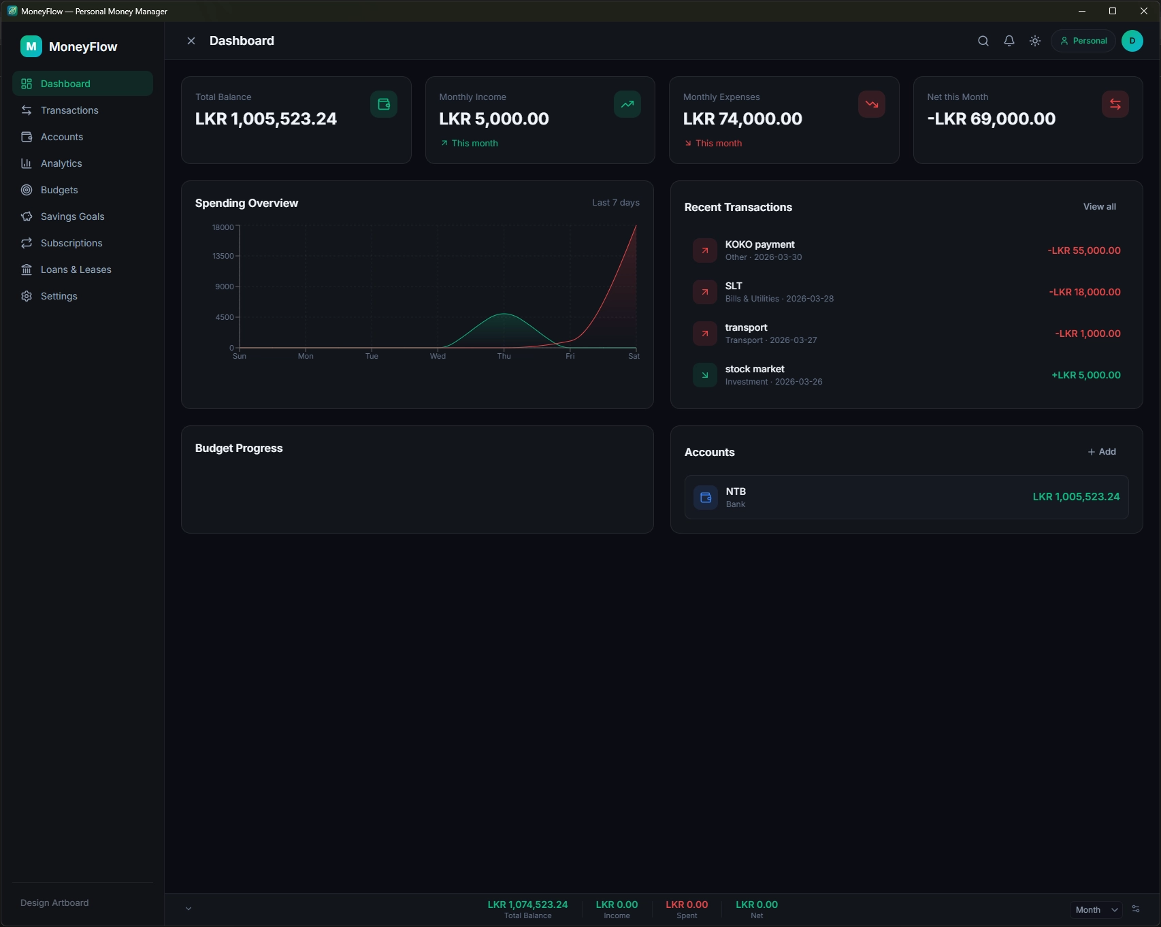Screen dimensions: 1161x927
Task: Open the Transactions section in sidebar
Action: click(x=69, y=110)
